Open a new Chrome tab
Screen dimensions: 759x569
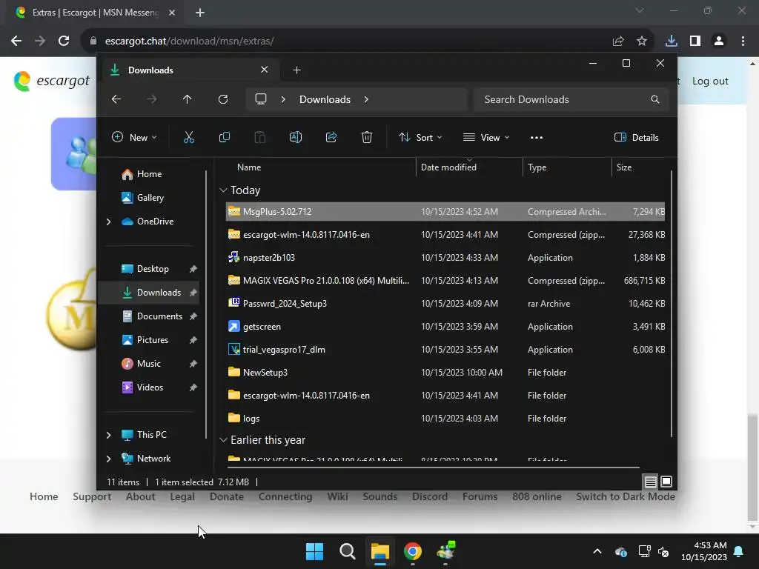point(200,13)
